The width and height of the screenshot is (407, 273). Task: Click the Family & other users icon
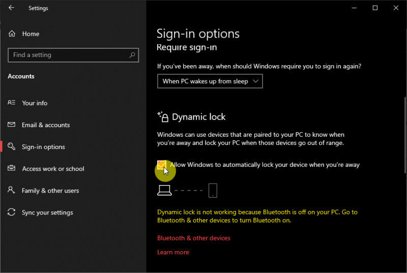point(12,191)
